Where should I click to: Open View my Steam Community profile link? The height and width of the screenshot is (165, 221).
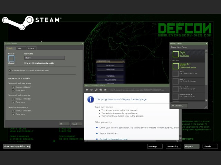[x=39, y=63]
